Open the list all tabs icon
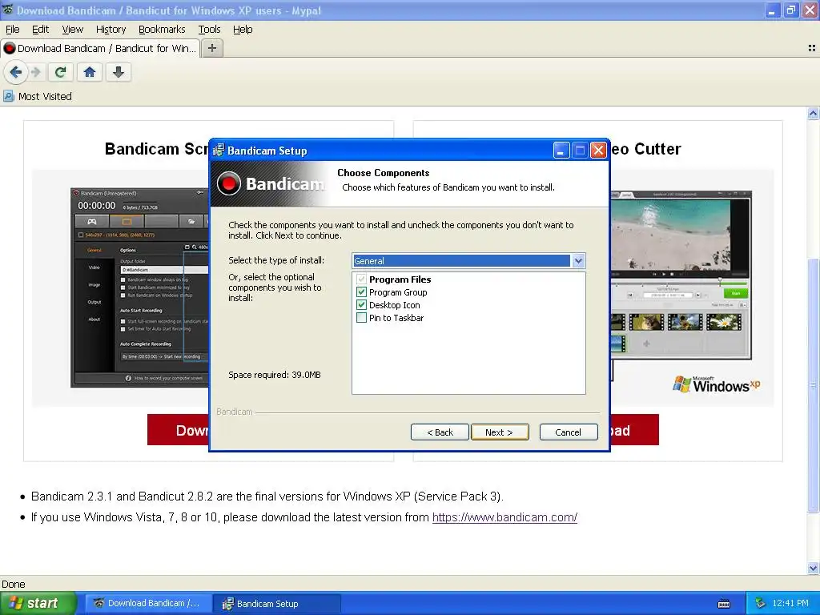Image resolution: width=820 pixels, height=615 pixels. [x=812, y=48]
